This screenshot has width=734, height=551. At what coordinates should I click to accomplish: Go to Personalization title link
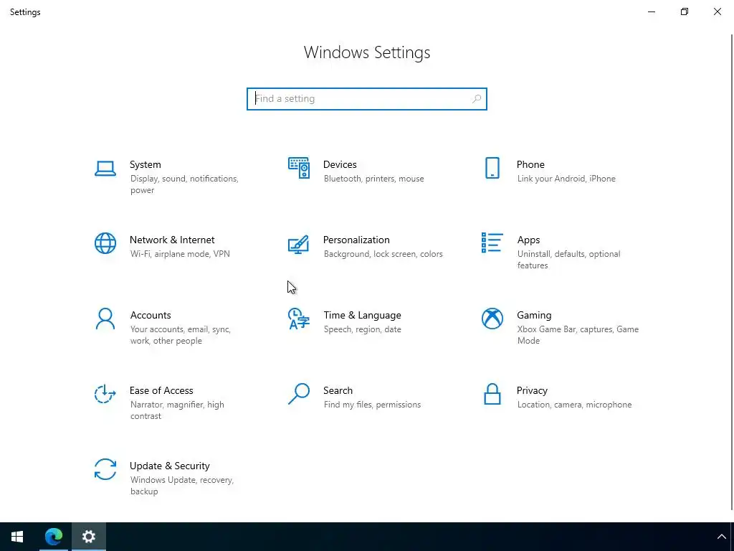(356, 240)
